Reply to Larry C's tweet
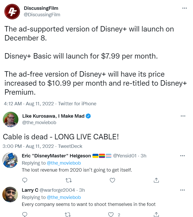The height and width of the screenshot is (217, 193). [x=25, y=214]
